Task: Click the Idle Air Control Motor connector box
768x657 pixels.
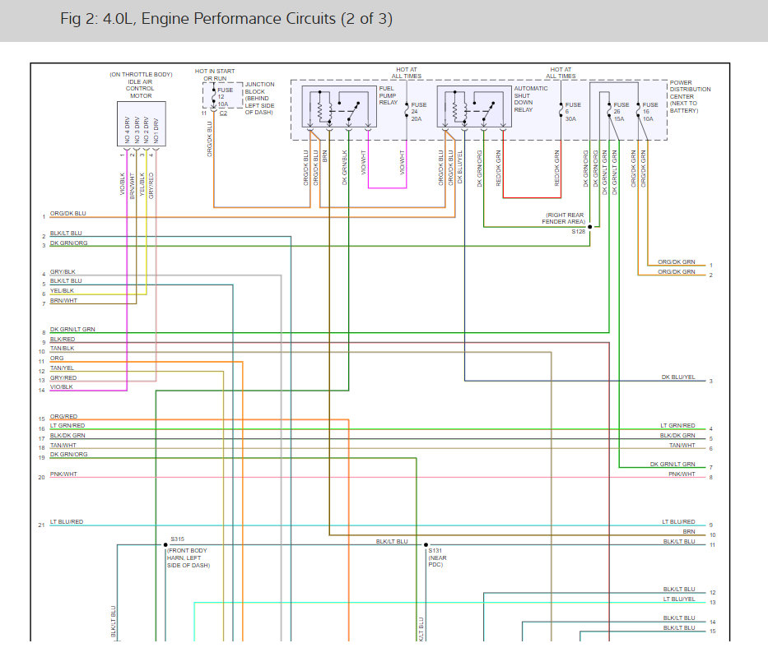Action: tap(141, 124)
